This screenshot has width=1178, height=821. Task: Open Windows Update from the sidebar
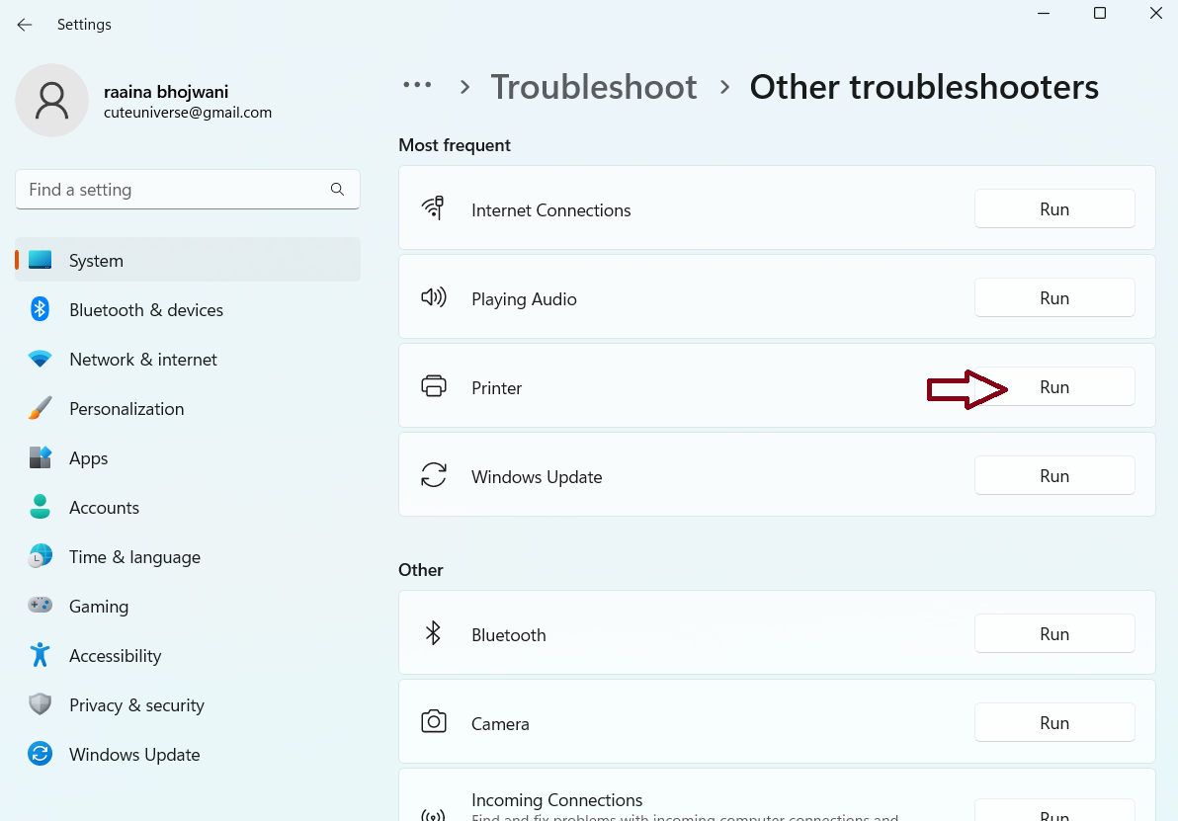[x=133, y=754]
